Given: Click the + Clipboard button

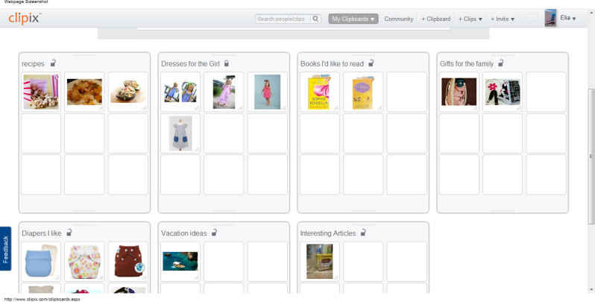Looking at the screenshot, I should point(436,19).
